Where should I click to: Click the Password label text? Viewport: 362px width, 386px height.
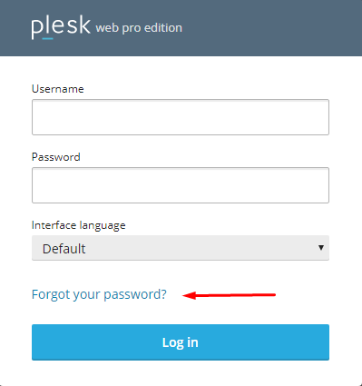point(56,157)
